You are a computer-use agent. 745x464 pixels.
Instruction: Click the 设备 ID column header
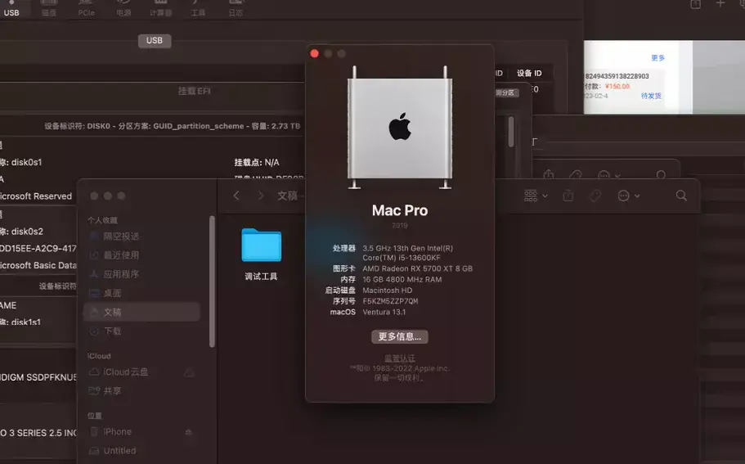529,73
